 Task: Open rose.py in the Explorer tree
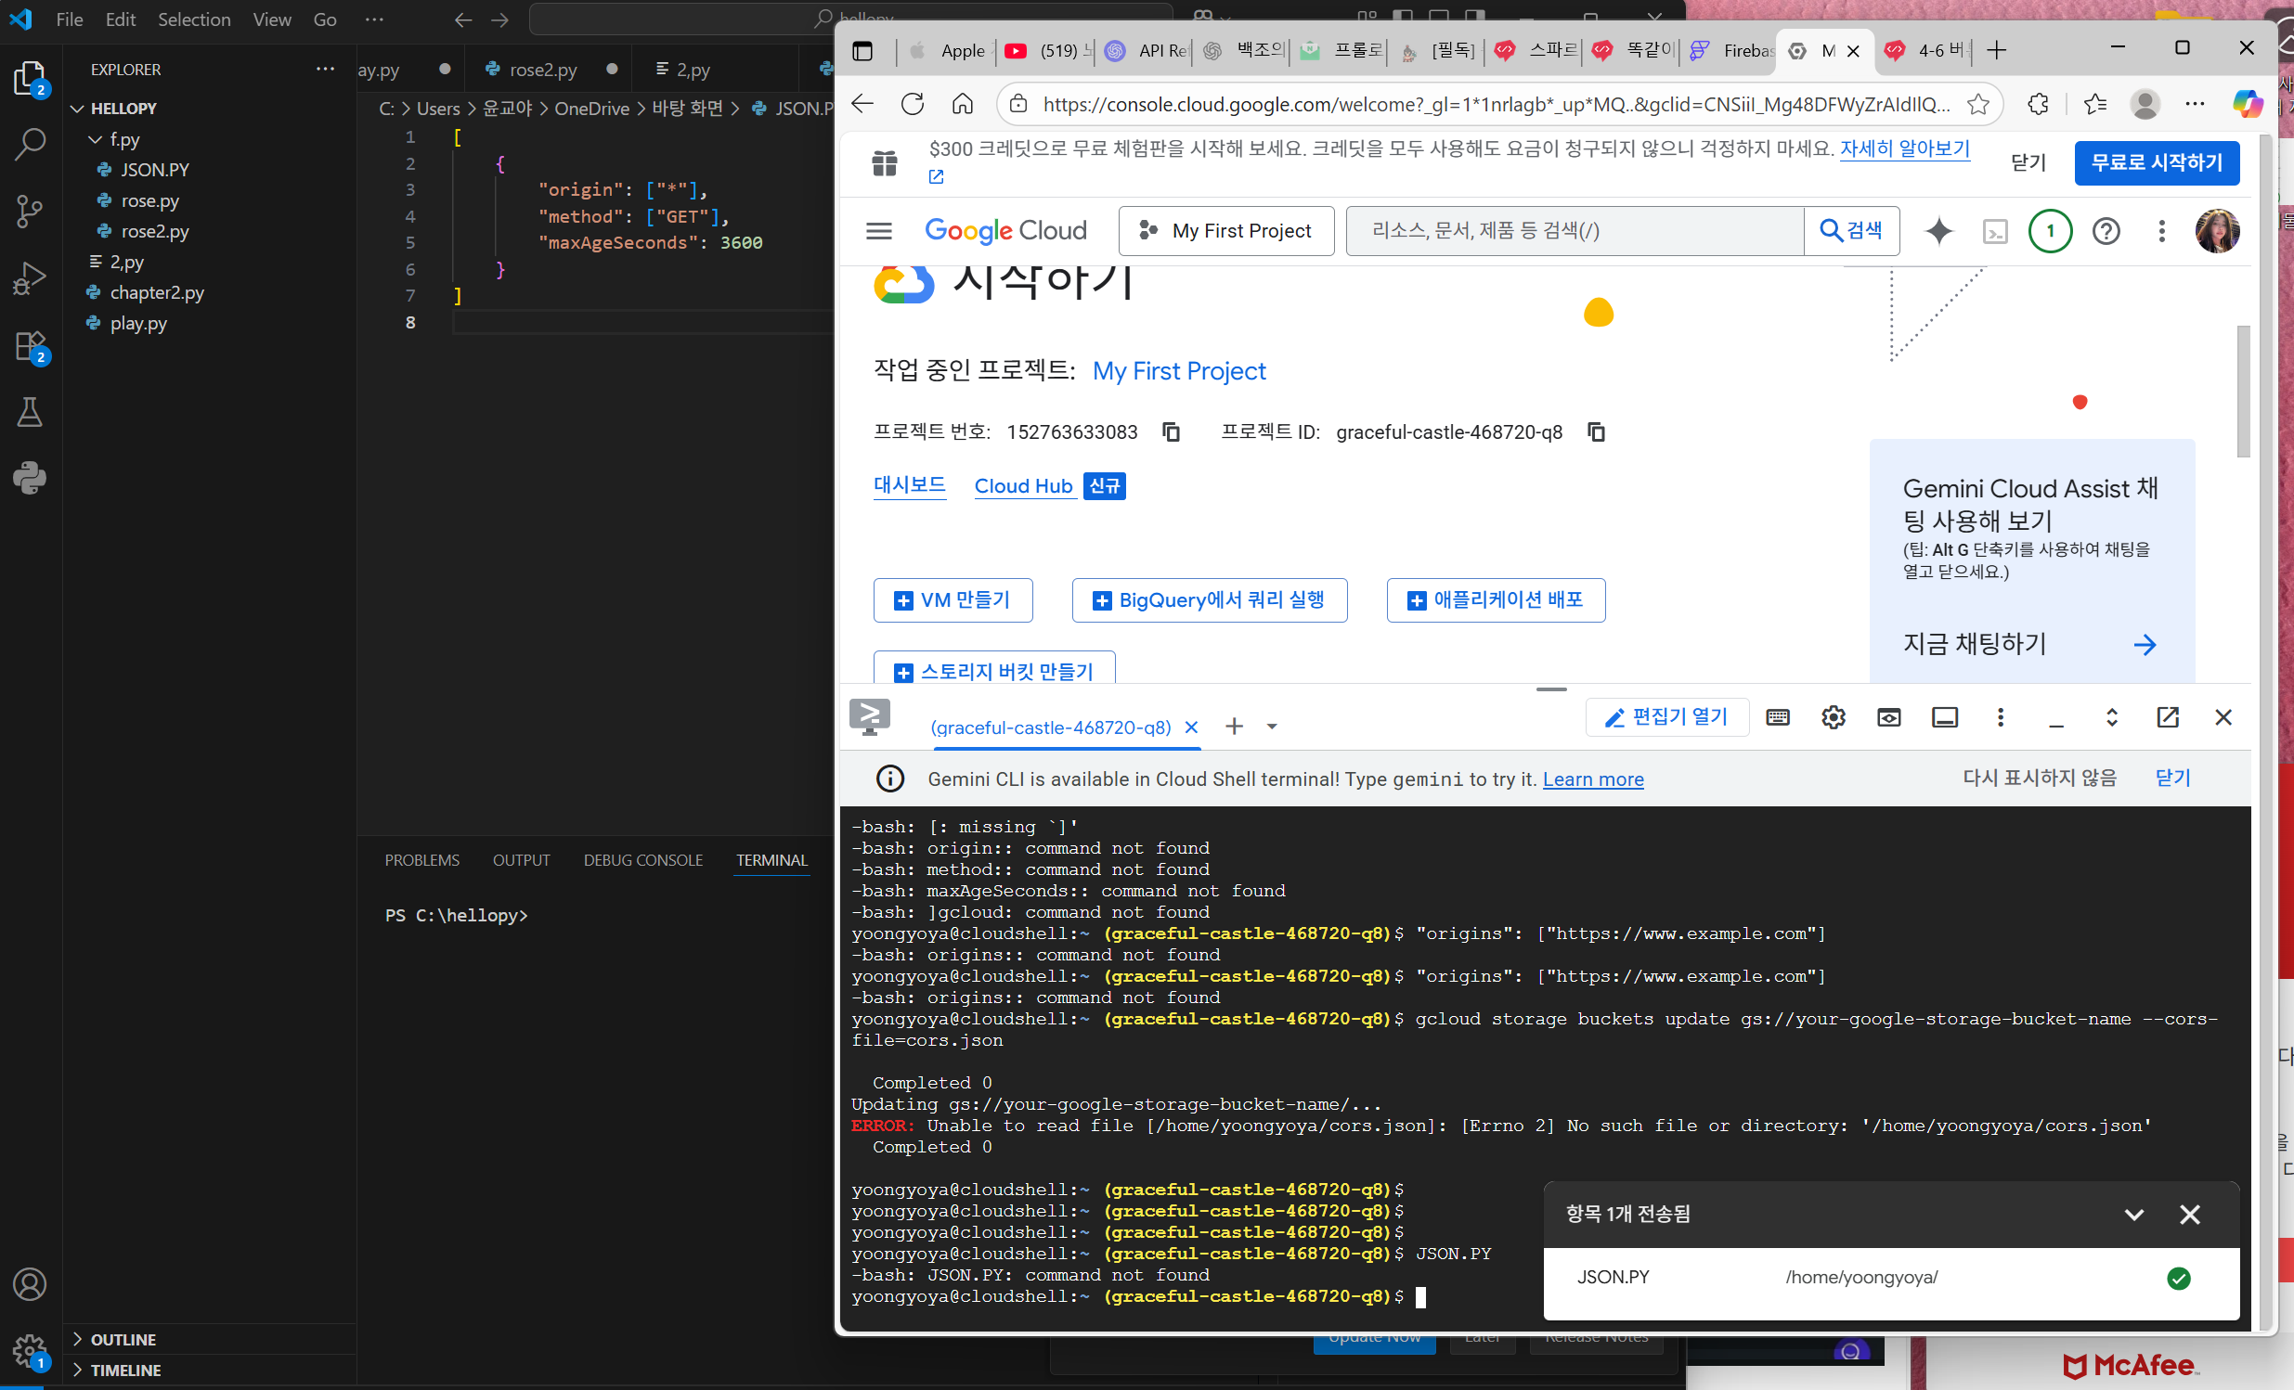point(149,201)
